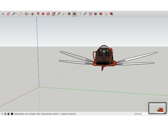
Task: Activate the Line pencil tool
Action: 13,14
